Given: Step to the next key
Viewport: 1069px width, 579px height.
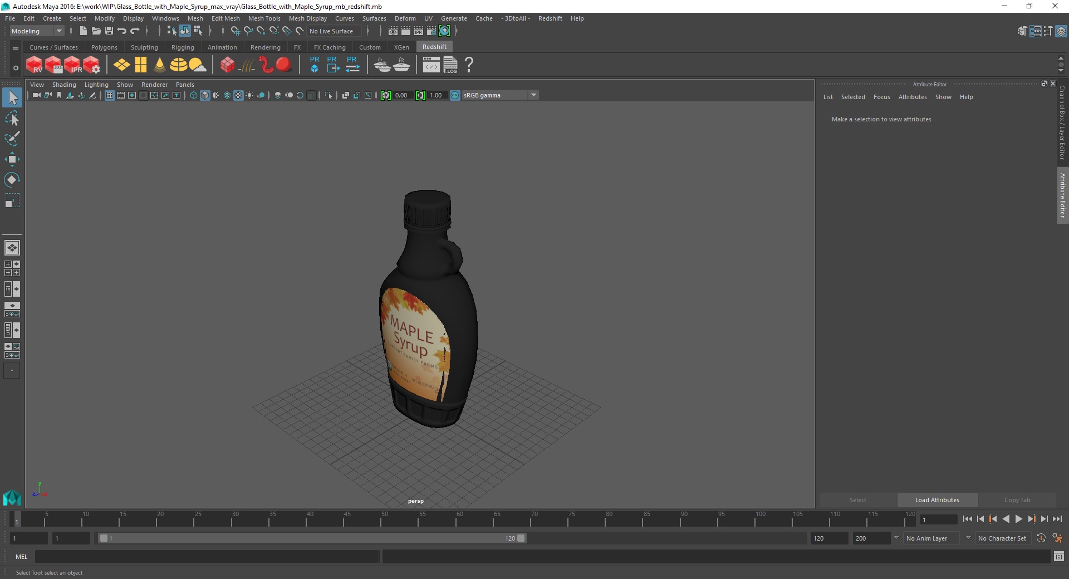Looking at the screenshot, I should tap(1032, 519).
